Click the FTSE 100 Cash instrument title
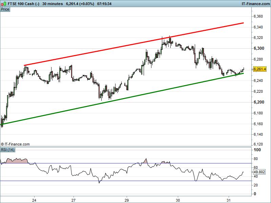 (20, 4)
